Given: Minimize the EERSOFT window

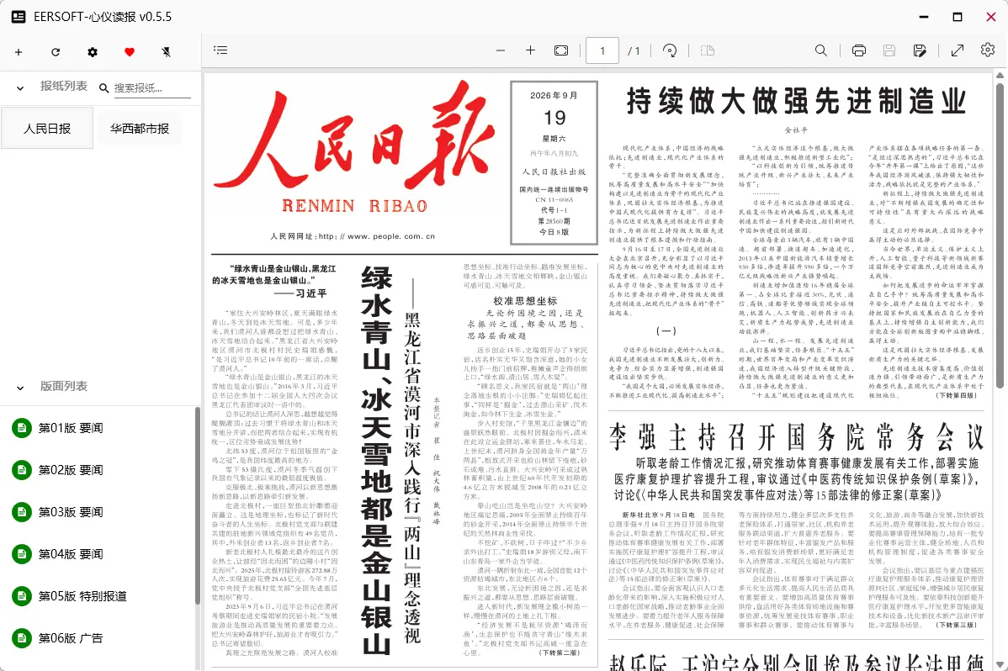Looking at the screenshot, I should (924, 17).
